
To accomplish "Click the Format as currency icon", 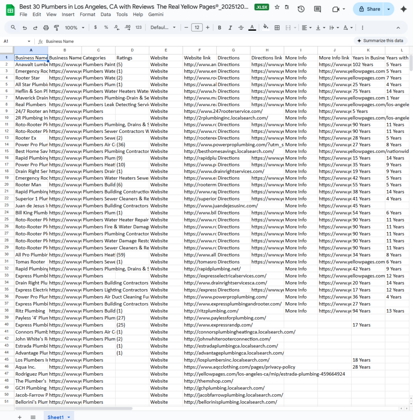I will tap(95, 27).
